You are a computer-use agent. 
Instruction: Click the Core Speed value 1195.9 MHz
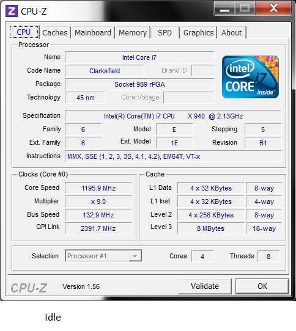98,188
